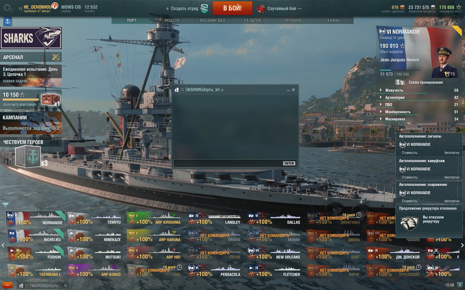The height and width of the screenshot is (290, 465).
Task: Click the info icon beside the clock
Action: [x=459, y=285]
